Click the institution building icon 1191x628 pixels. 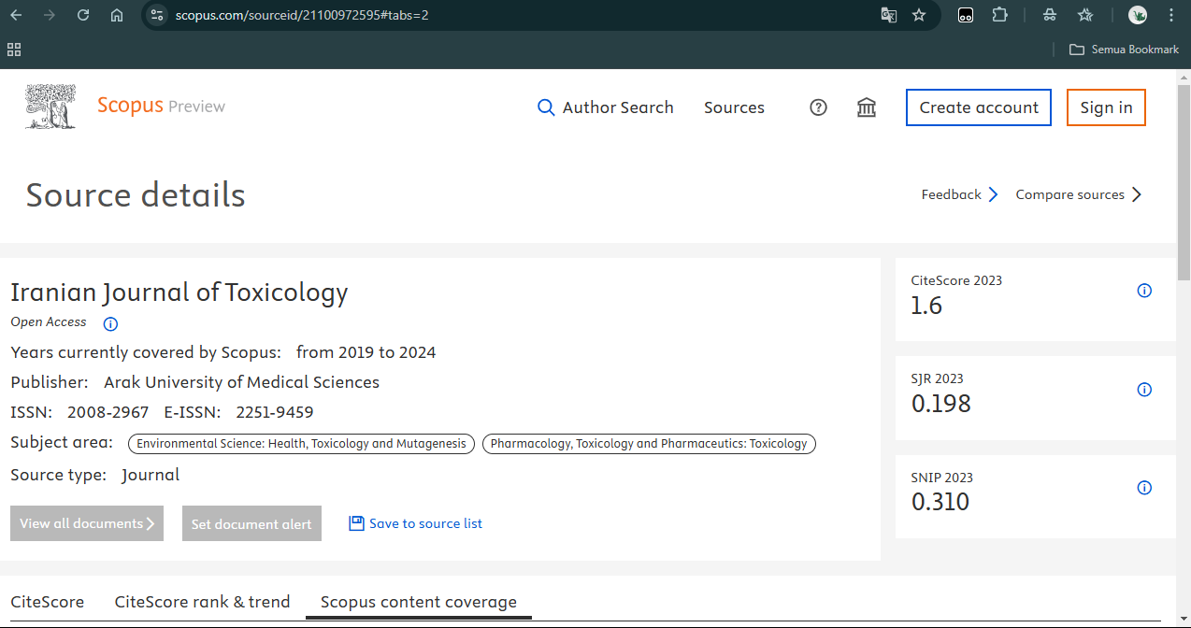tap(867, 107)
